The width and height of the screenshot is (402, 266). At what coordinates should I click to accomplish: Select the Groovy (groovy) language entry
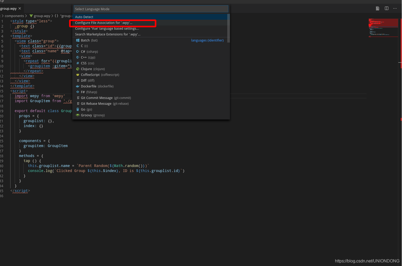(x=150, y=115)
